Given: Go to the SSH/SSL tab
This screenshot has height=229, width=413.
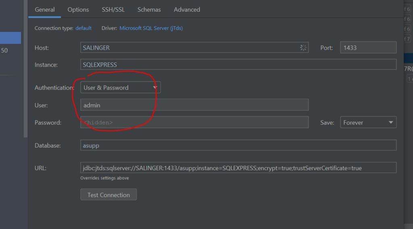Looking at the screenshot, I should point(113,10).
